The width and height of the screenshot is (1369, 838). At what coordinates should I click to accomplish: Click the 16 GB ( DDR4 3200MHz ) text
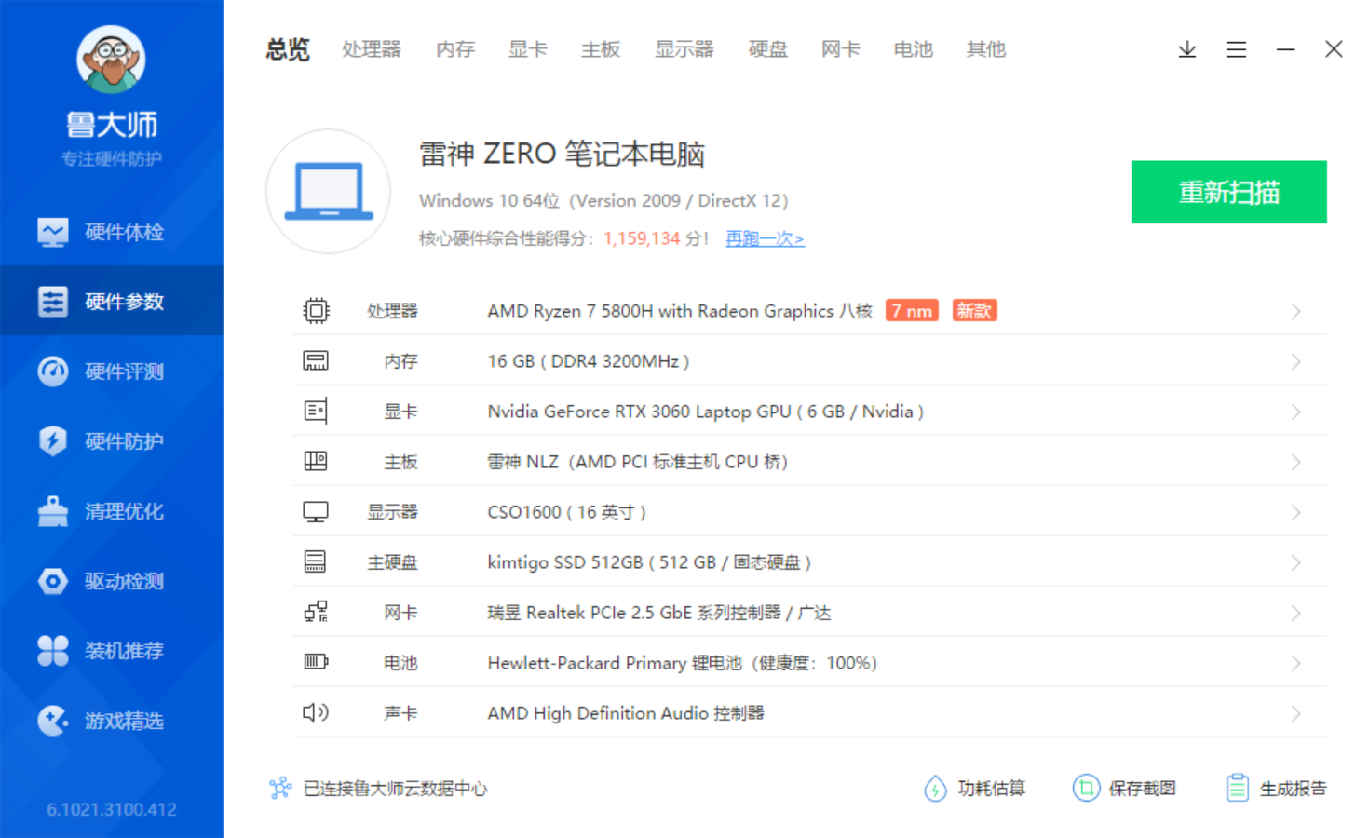589,361
